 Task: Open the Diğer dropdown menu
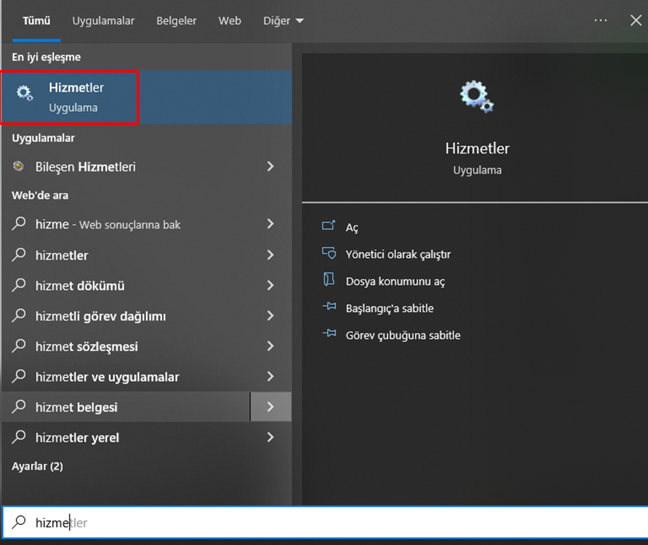click(283, 21)
